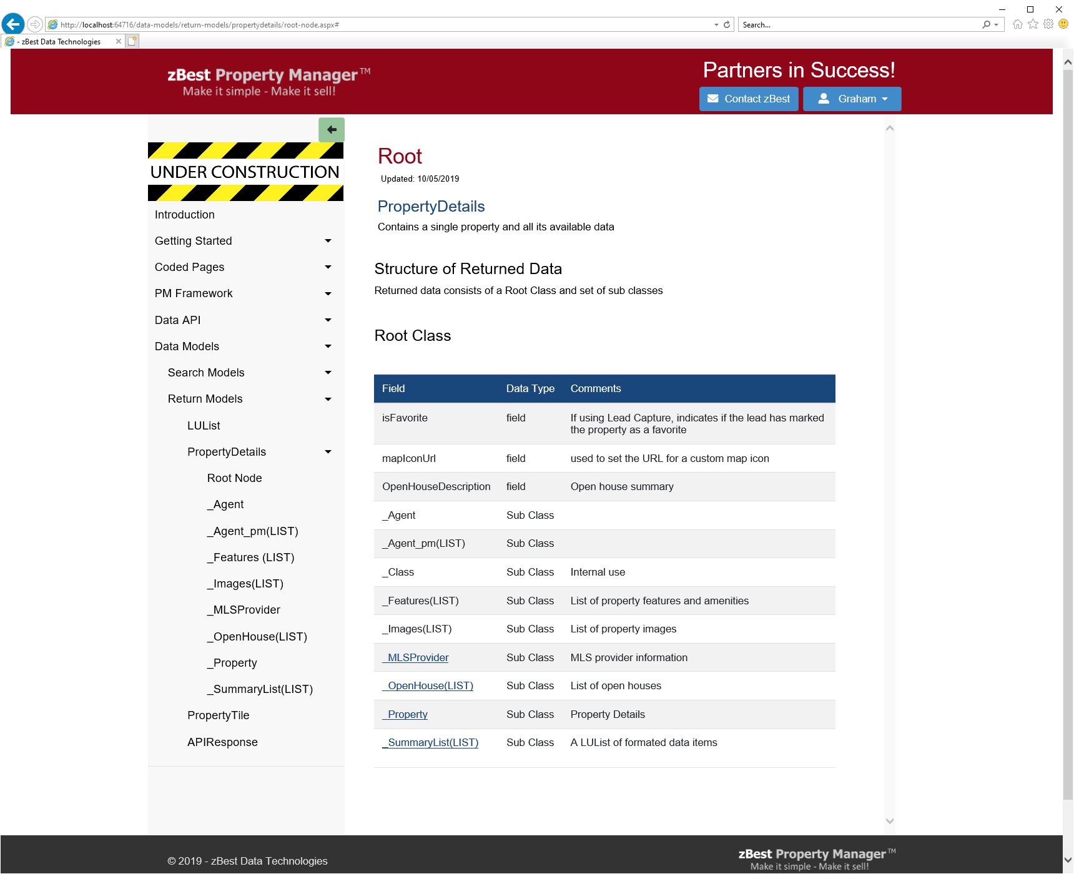
Task: Click the browser back arrow button
Action: click(13, 24)
